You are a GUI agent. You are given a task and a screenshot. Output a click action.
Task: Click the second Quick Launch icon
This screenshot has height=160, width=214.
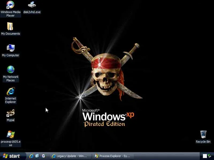(37, 156)
